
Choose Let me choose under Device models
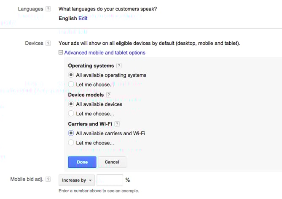click(x=71, y=114)
